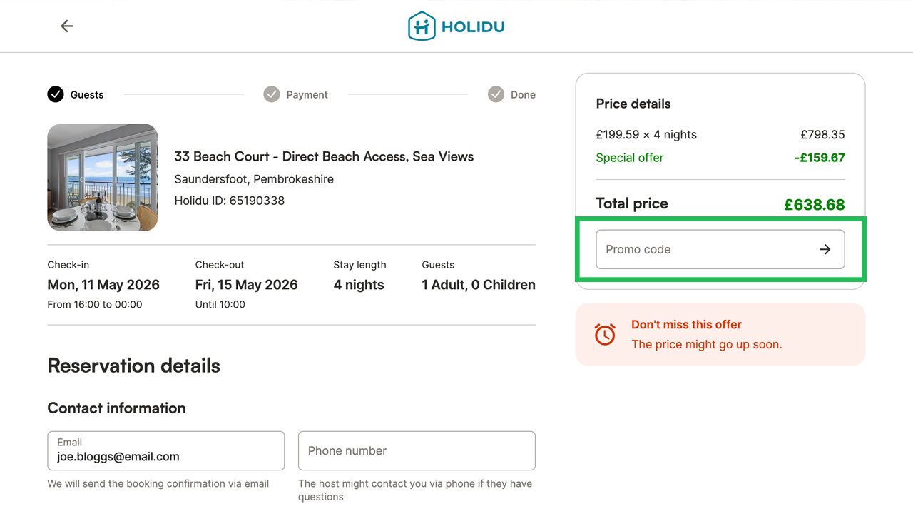This screenshot has width=913, height=514.
Task: Click the back arrow to return
Action: 66,26
